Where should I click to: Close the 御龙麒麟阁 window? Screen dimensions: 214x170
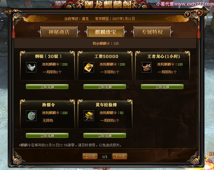click(x=199, y=13)
